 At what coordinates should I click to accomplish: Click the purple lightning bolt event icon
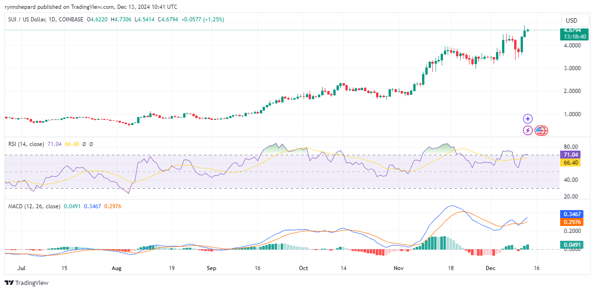pyautogui.click(x=528, y=131)
